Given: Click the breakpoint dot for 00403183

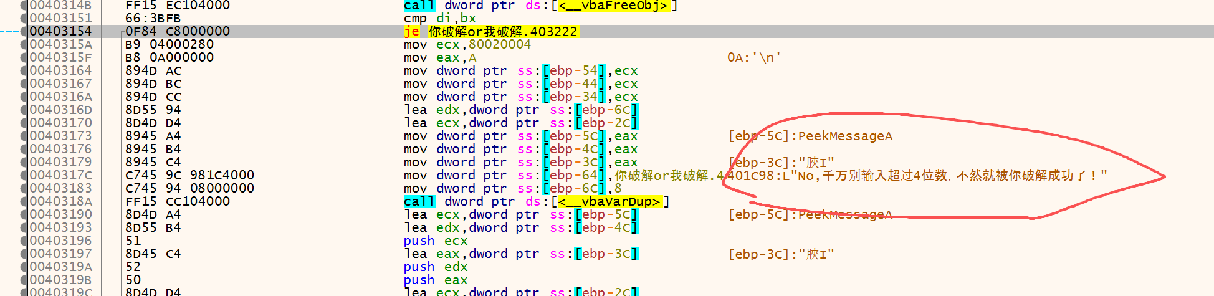Looking at the screenshot, I should [x=24, y=188].
